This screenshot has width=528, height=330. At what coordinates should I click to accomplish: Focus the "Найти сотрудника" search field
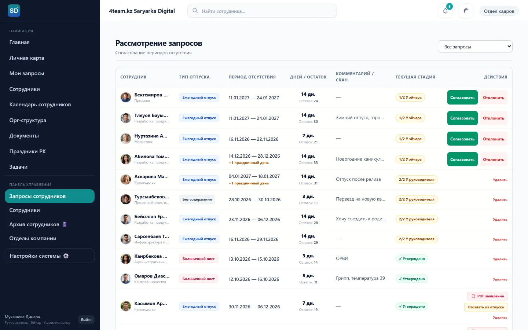pos(262,11)
